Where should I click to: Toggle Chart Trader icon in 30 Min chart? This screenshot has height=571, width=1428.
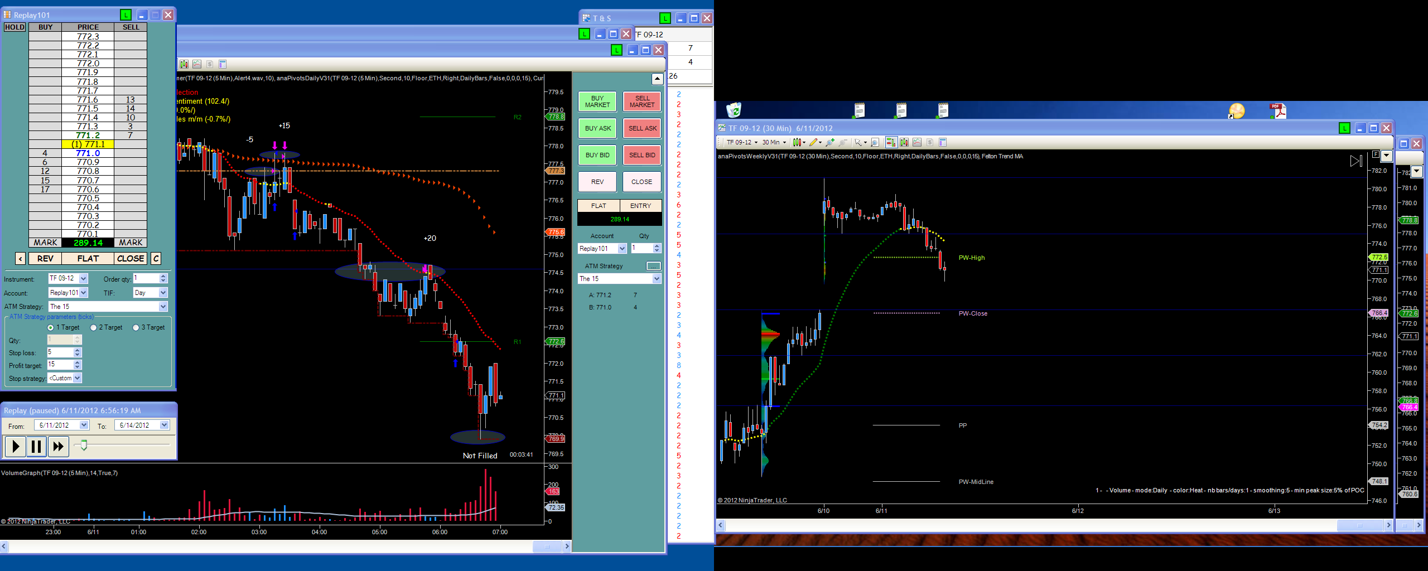[x=891, y=142]
